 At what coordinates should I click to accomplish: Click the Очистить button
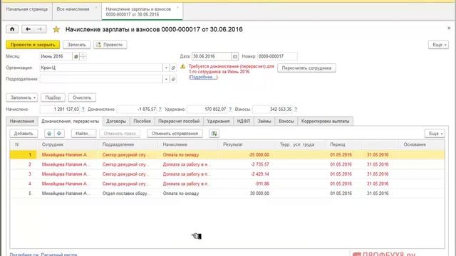coord(82,97)
